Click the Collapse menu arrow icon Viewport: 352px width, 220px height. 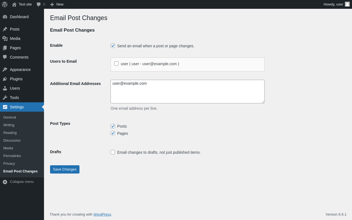click(5, 182)
